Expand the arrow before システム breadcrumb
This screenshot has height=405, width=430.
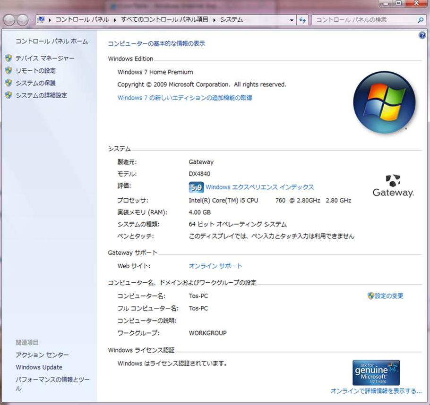(x=214, y=20)
